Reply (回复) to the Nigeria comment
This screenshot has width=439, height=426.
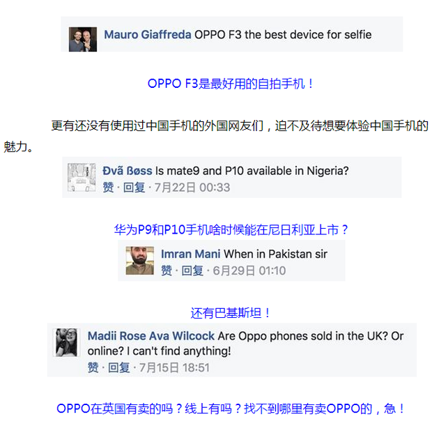[x=134, y=188]
